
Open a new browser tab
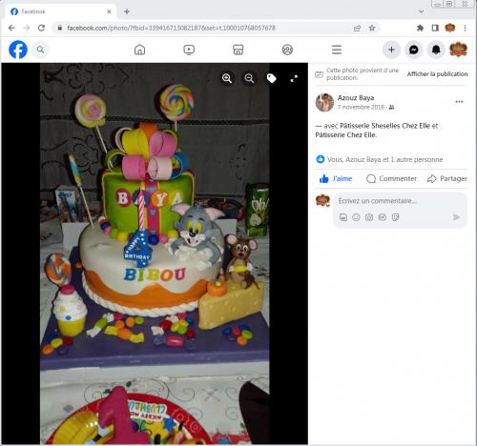(127, 11)
